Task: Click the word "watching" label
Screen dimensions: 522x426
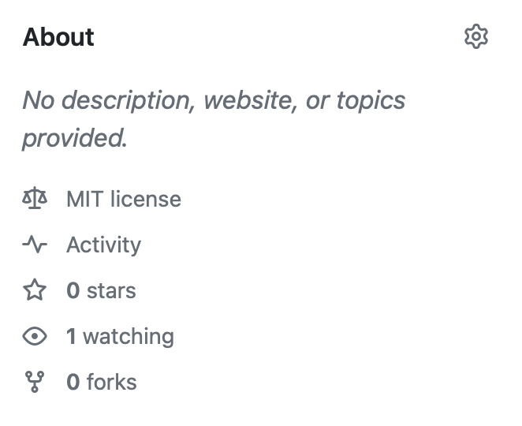Action: click(x=129, y=336)
